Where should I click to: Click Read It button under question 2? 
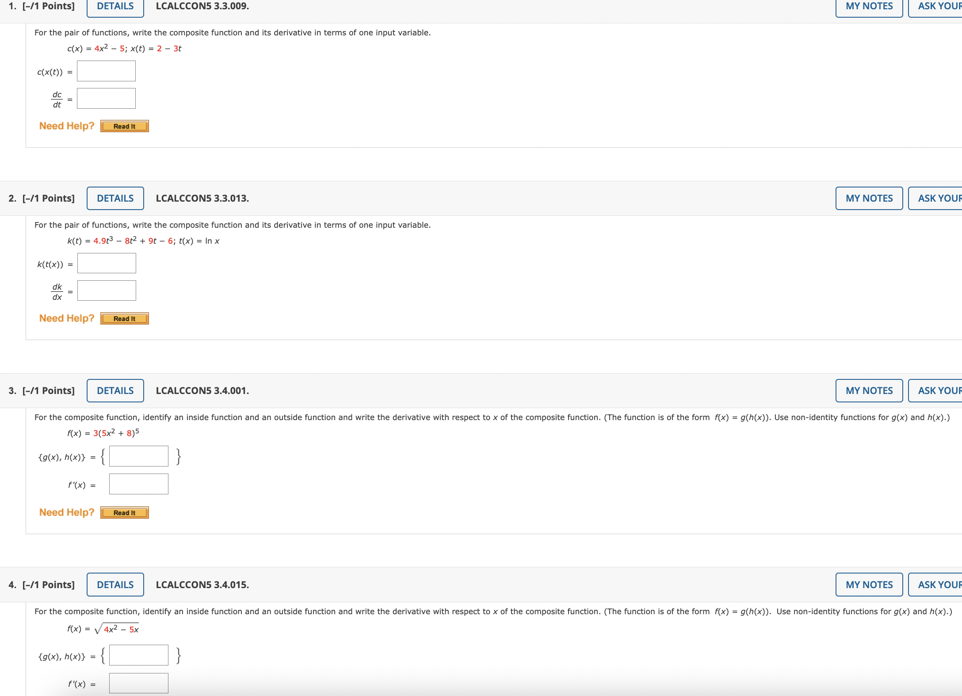pyautogui.click(x=124, y=319)
